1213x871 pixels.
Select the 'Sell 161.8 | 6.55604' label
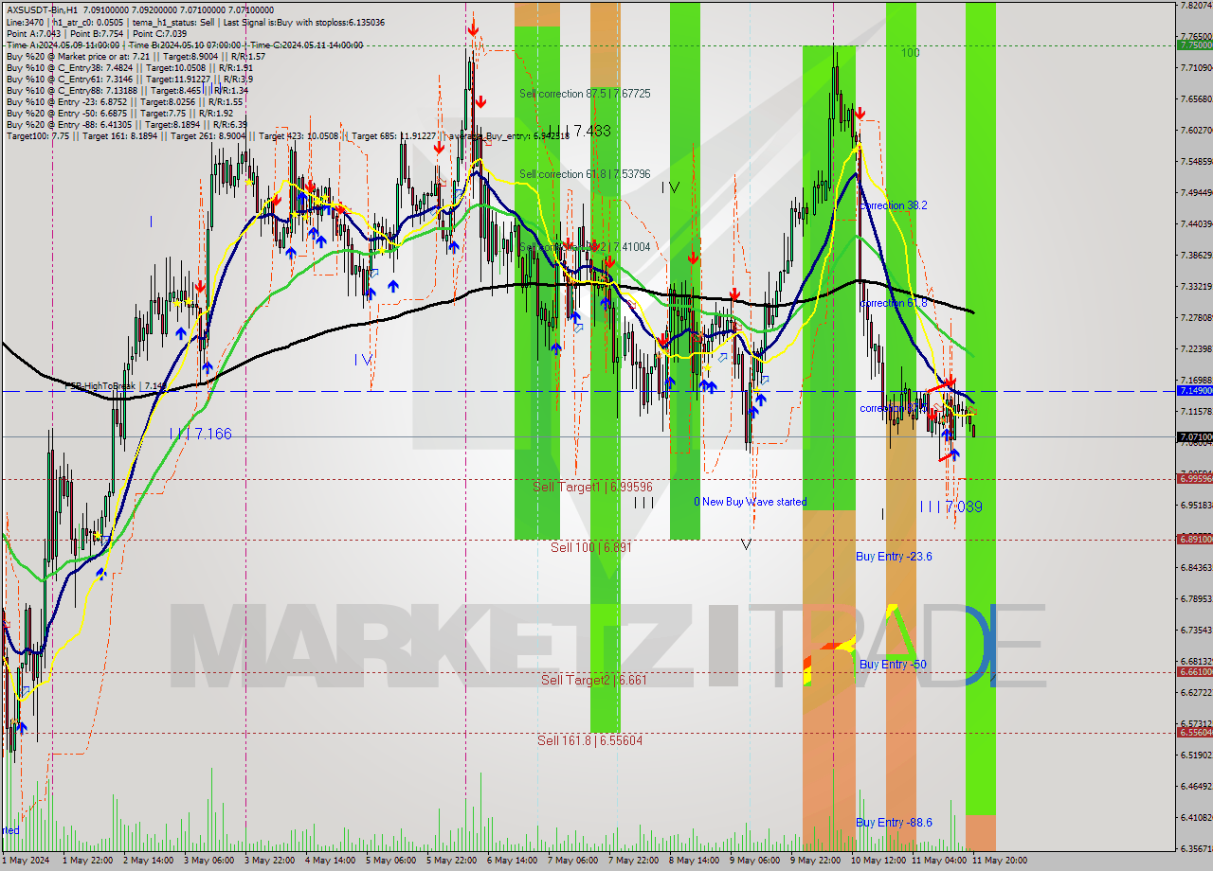point(589,740)
